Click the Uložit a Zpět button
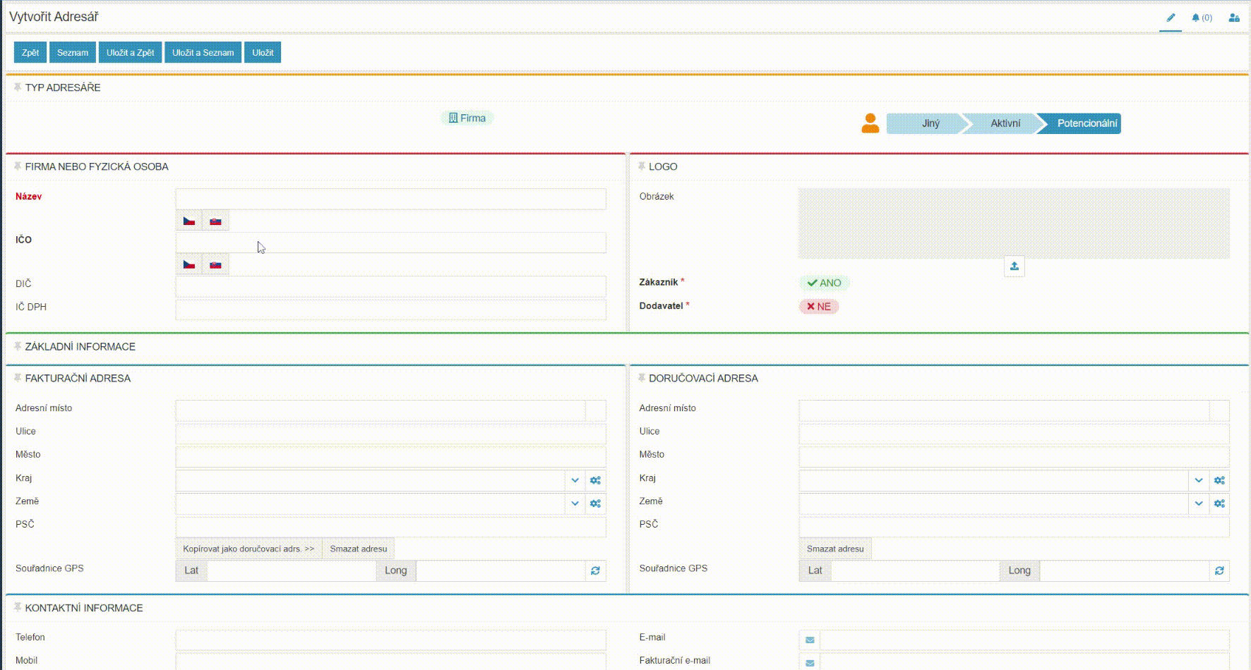The height and width of the screenshot is (670, 1251). 130,52
